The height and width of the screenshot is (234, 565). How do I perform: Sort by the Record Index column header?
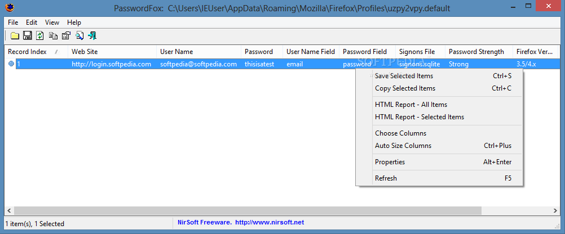point(36,52)
